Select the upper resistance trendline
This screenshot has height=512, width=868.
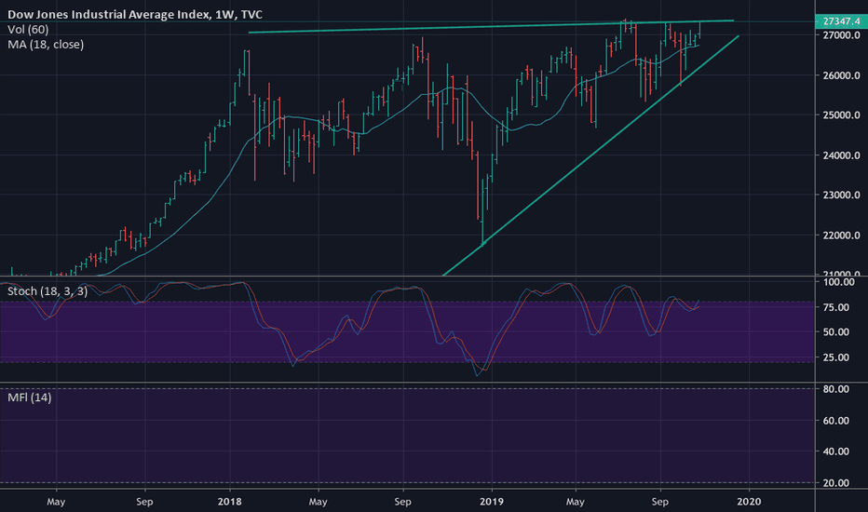(492, 26)
